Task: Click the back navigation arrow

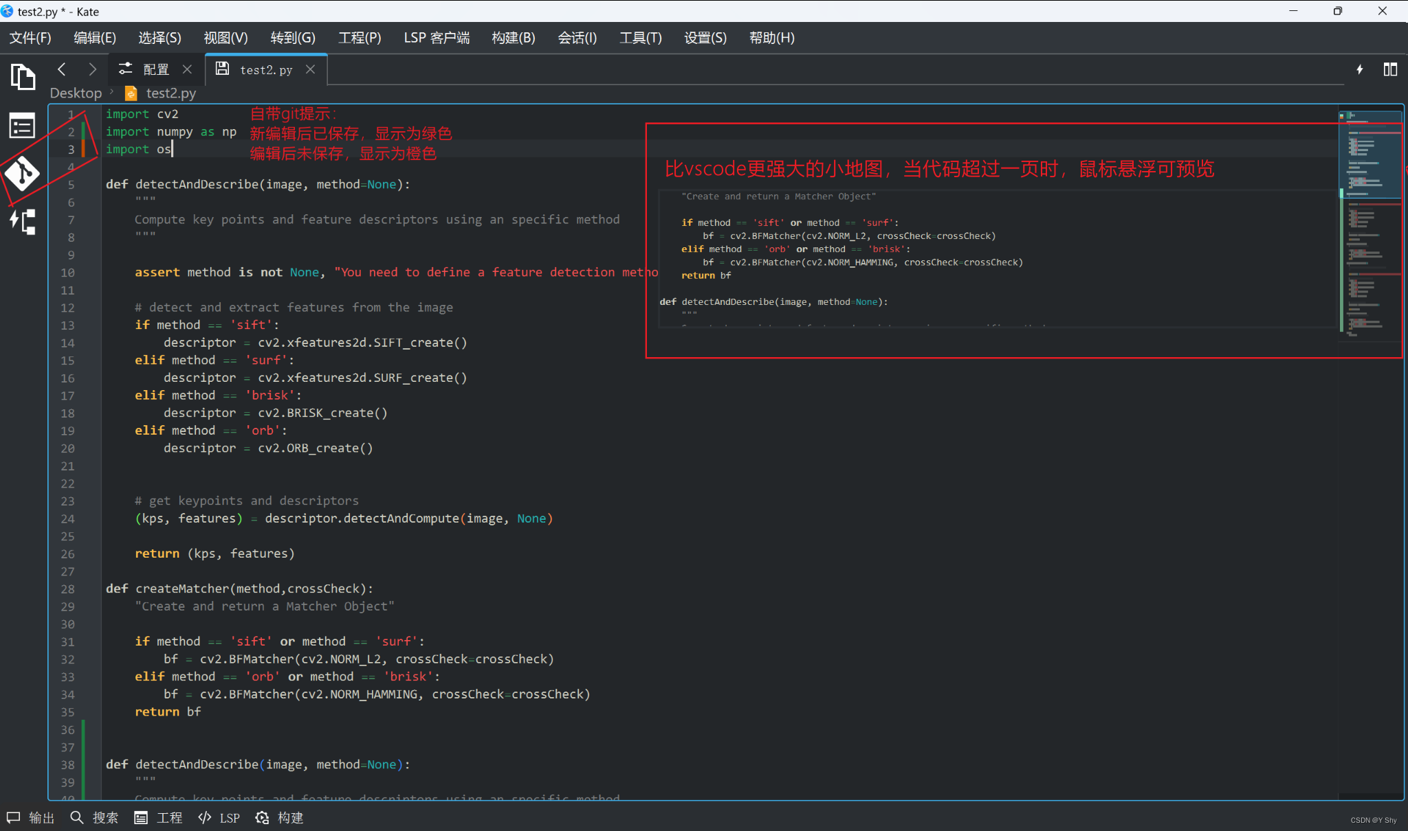Action: click(62, 69)
